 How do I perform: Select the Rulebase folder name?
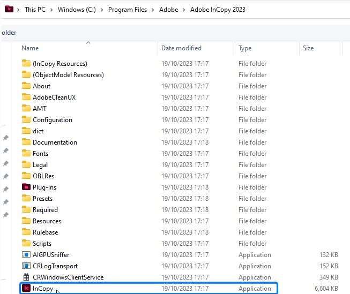pos(46,232)
